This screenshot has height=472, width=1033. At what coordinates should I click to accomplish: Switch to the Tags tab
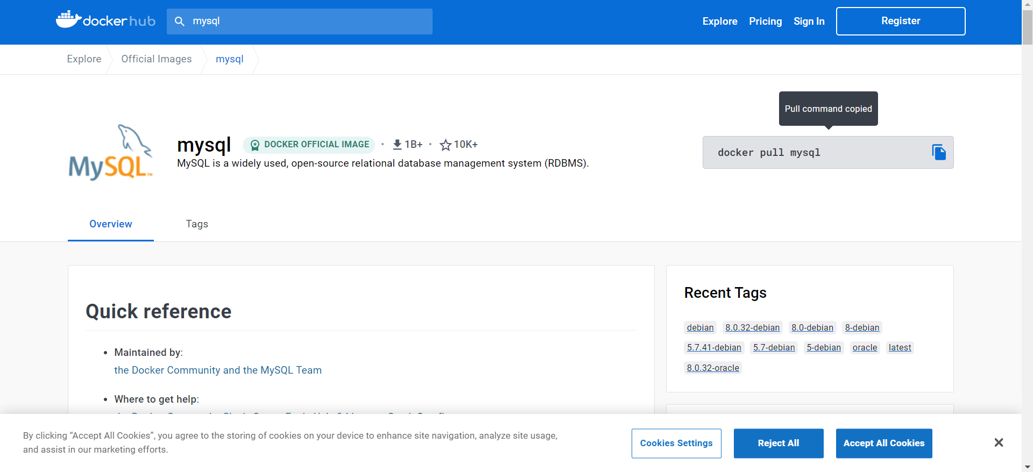[197, 224]
